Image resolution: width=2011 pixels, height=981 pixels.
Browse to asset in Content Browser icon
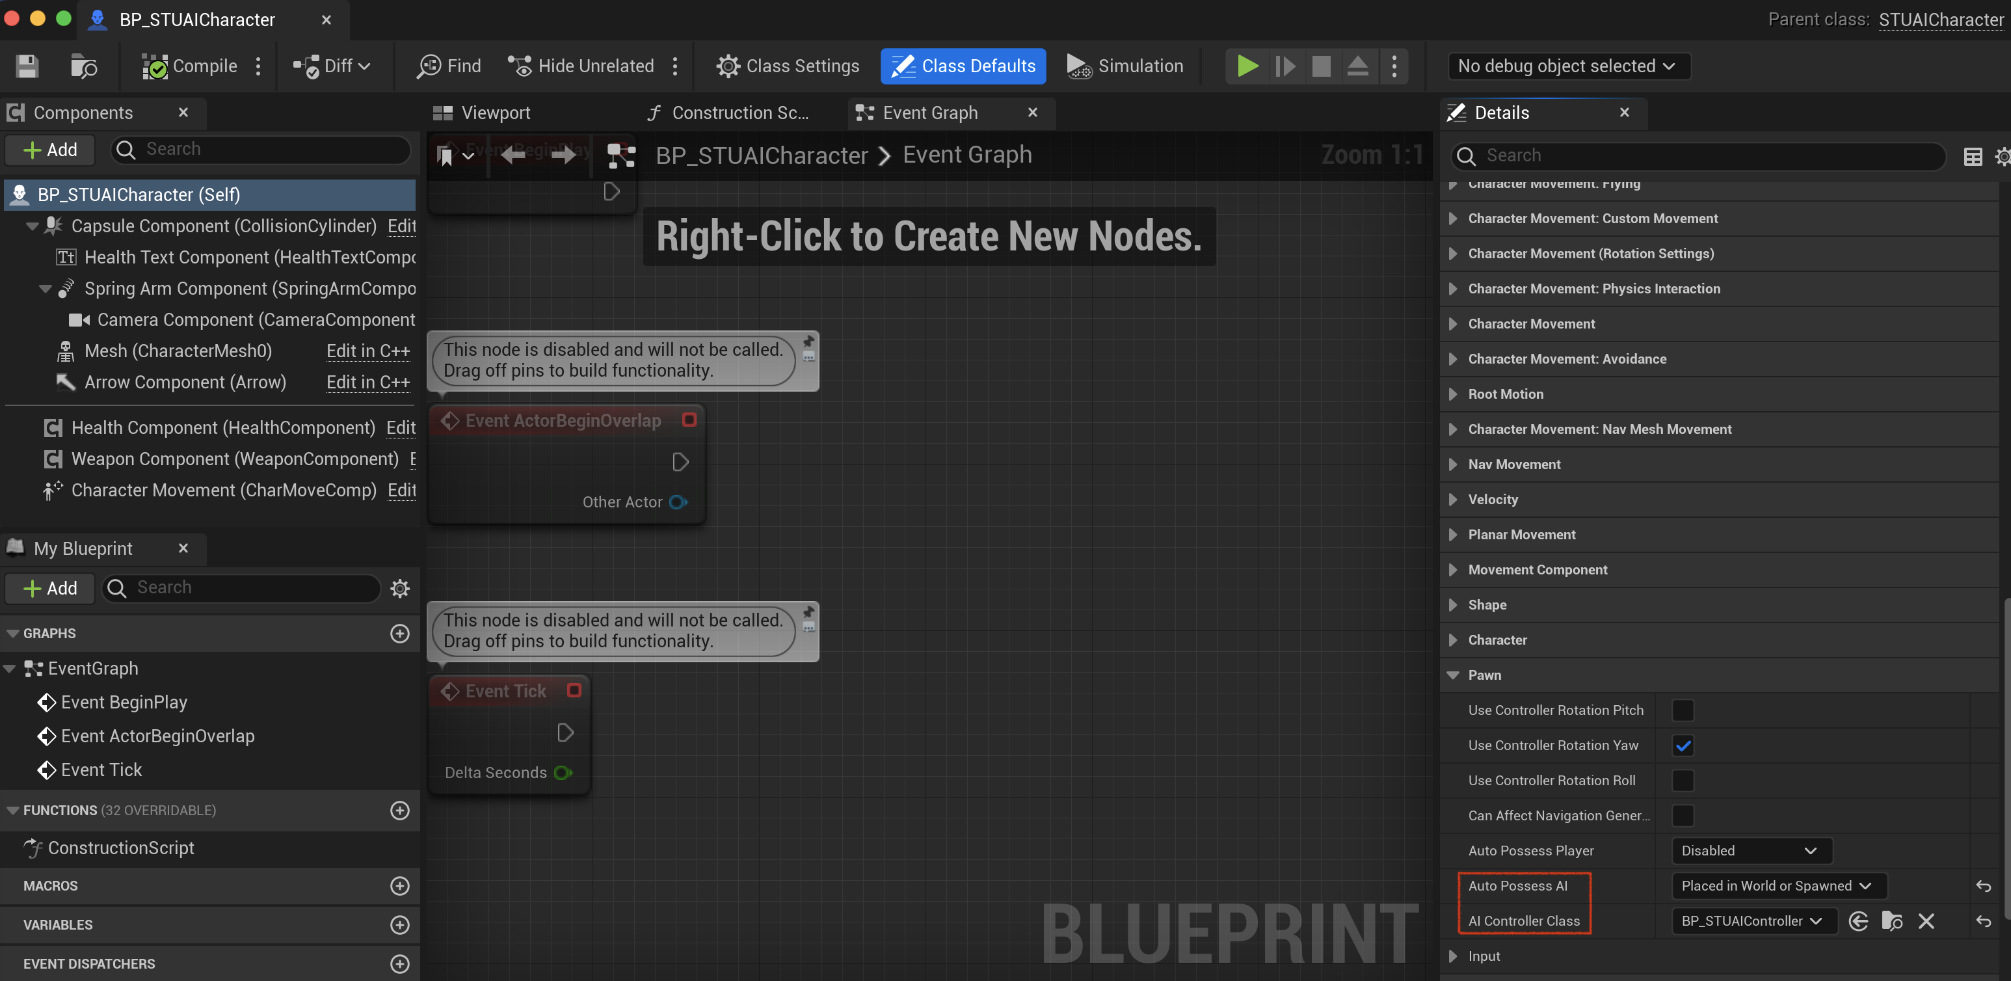tap(83, 66)
